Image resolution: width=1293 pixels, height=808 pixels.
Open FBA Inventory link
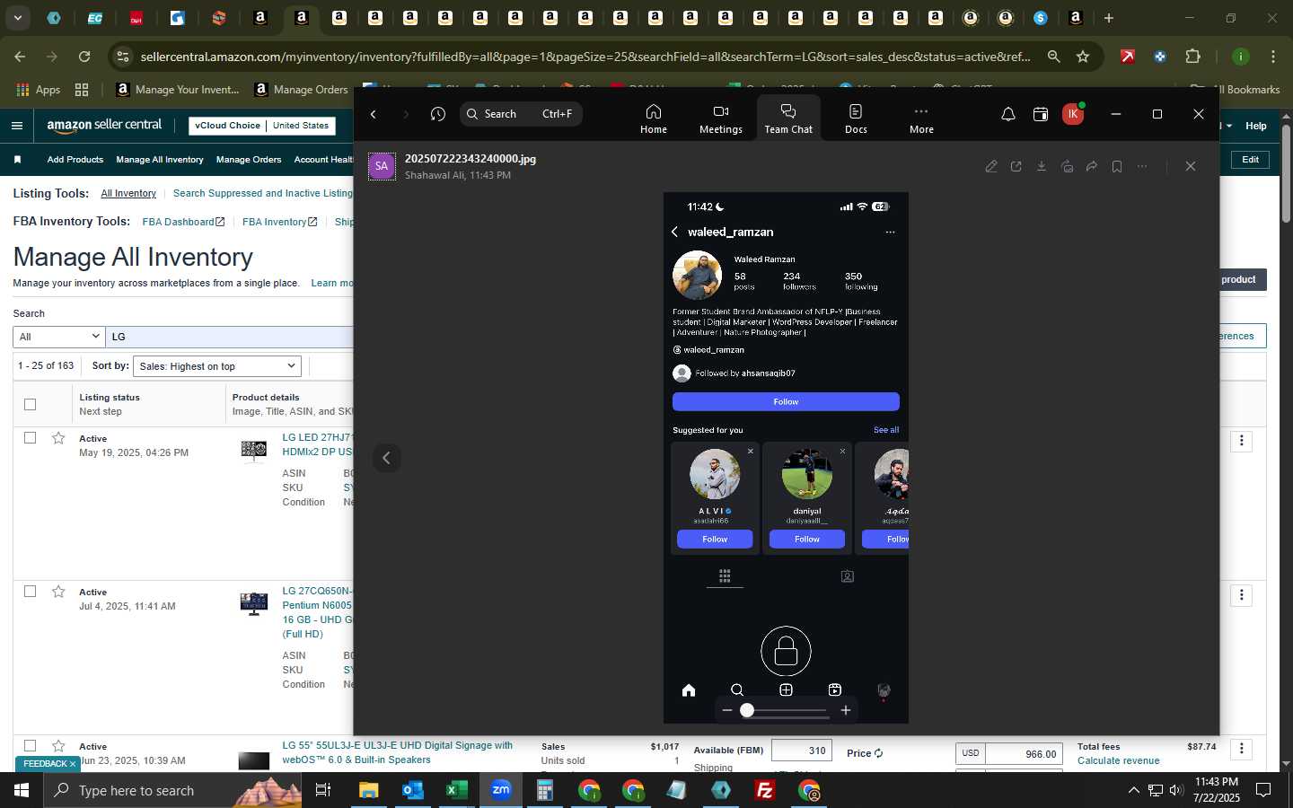coord(279,222)
